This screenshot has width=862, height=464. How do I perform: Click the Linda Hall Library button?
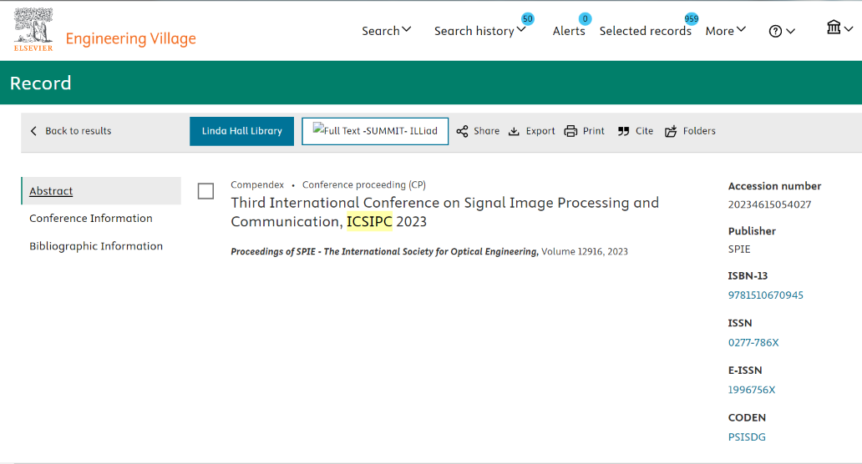[x=242, y=131]
